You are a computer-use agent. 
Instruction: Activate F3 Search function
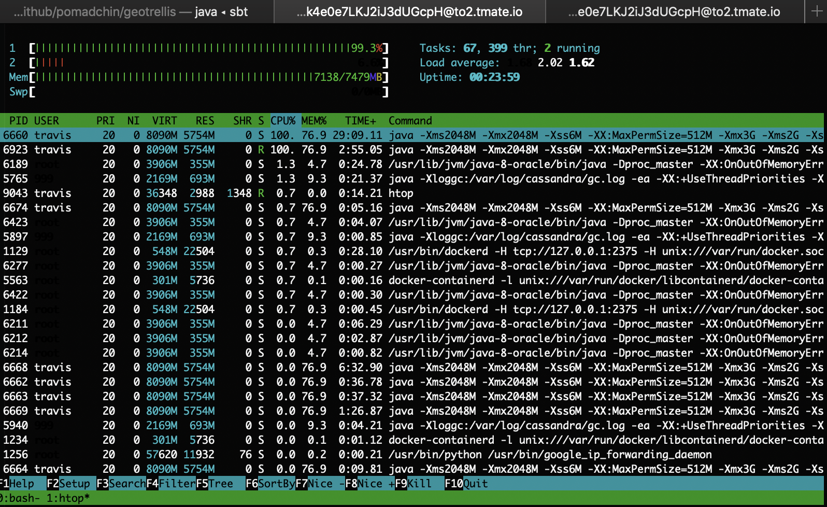click(x=121, y=484)
